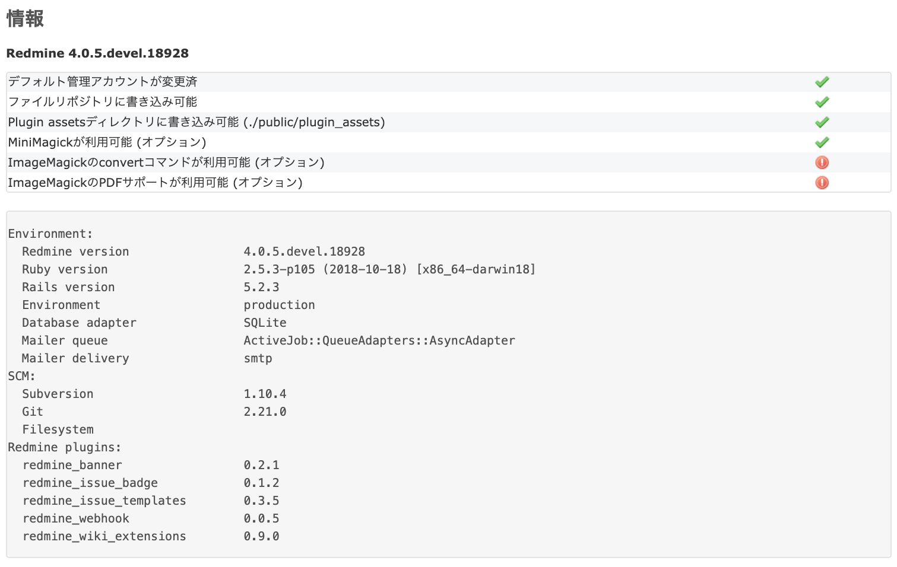Click the red error icon for ImageMagick PDF support
897x567 pixels.
click(822, 183)
